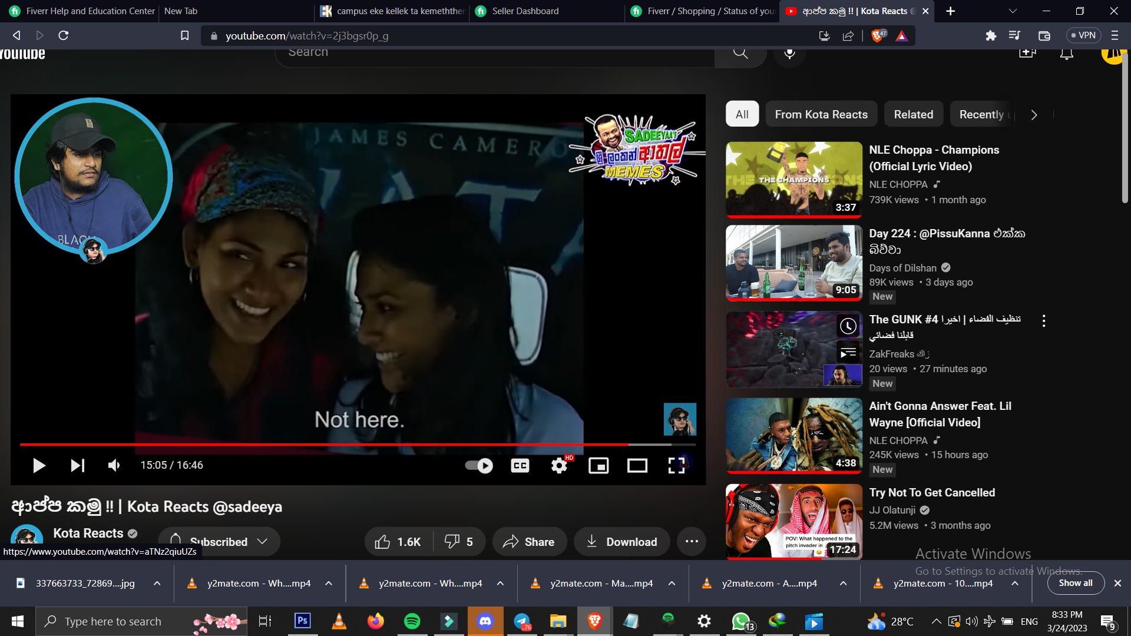Expand options for y2mate Ma mp4 download
Image resolution: width=1131 pixels, height=636 pixels.
click(x=672, y=584)
